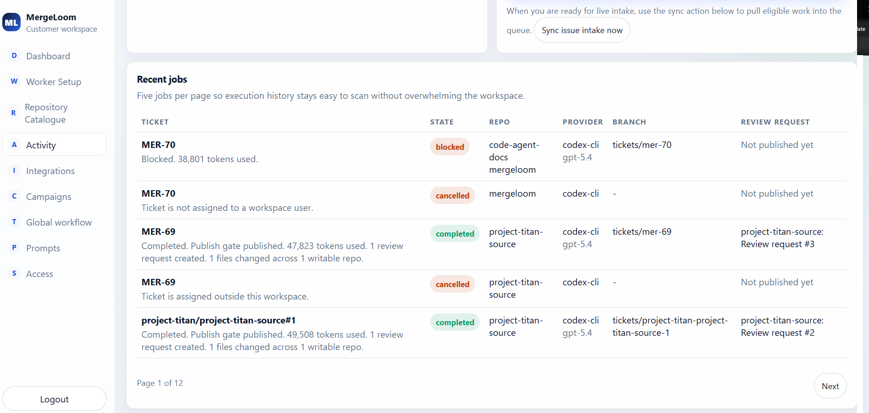Open Repository Catalogue in sidebar

coord(54,113)
